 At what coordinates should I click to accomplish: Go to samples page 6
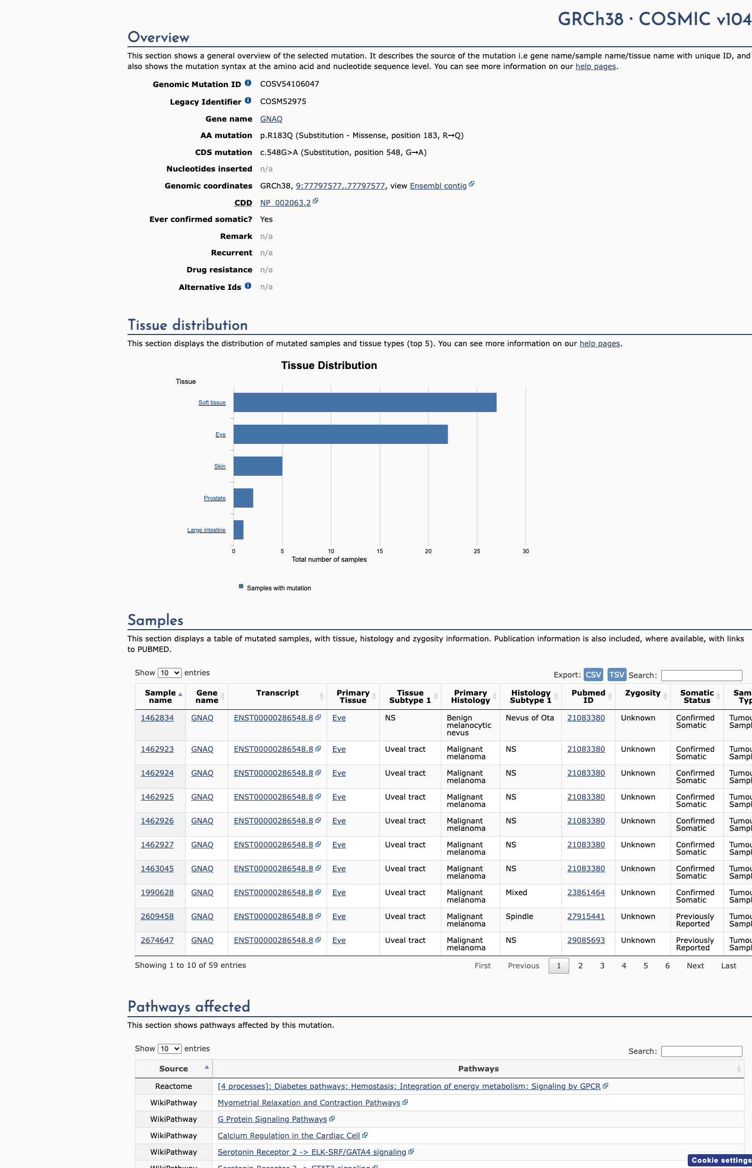(668, 966)
